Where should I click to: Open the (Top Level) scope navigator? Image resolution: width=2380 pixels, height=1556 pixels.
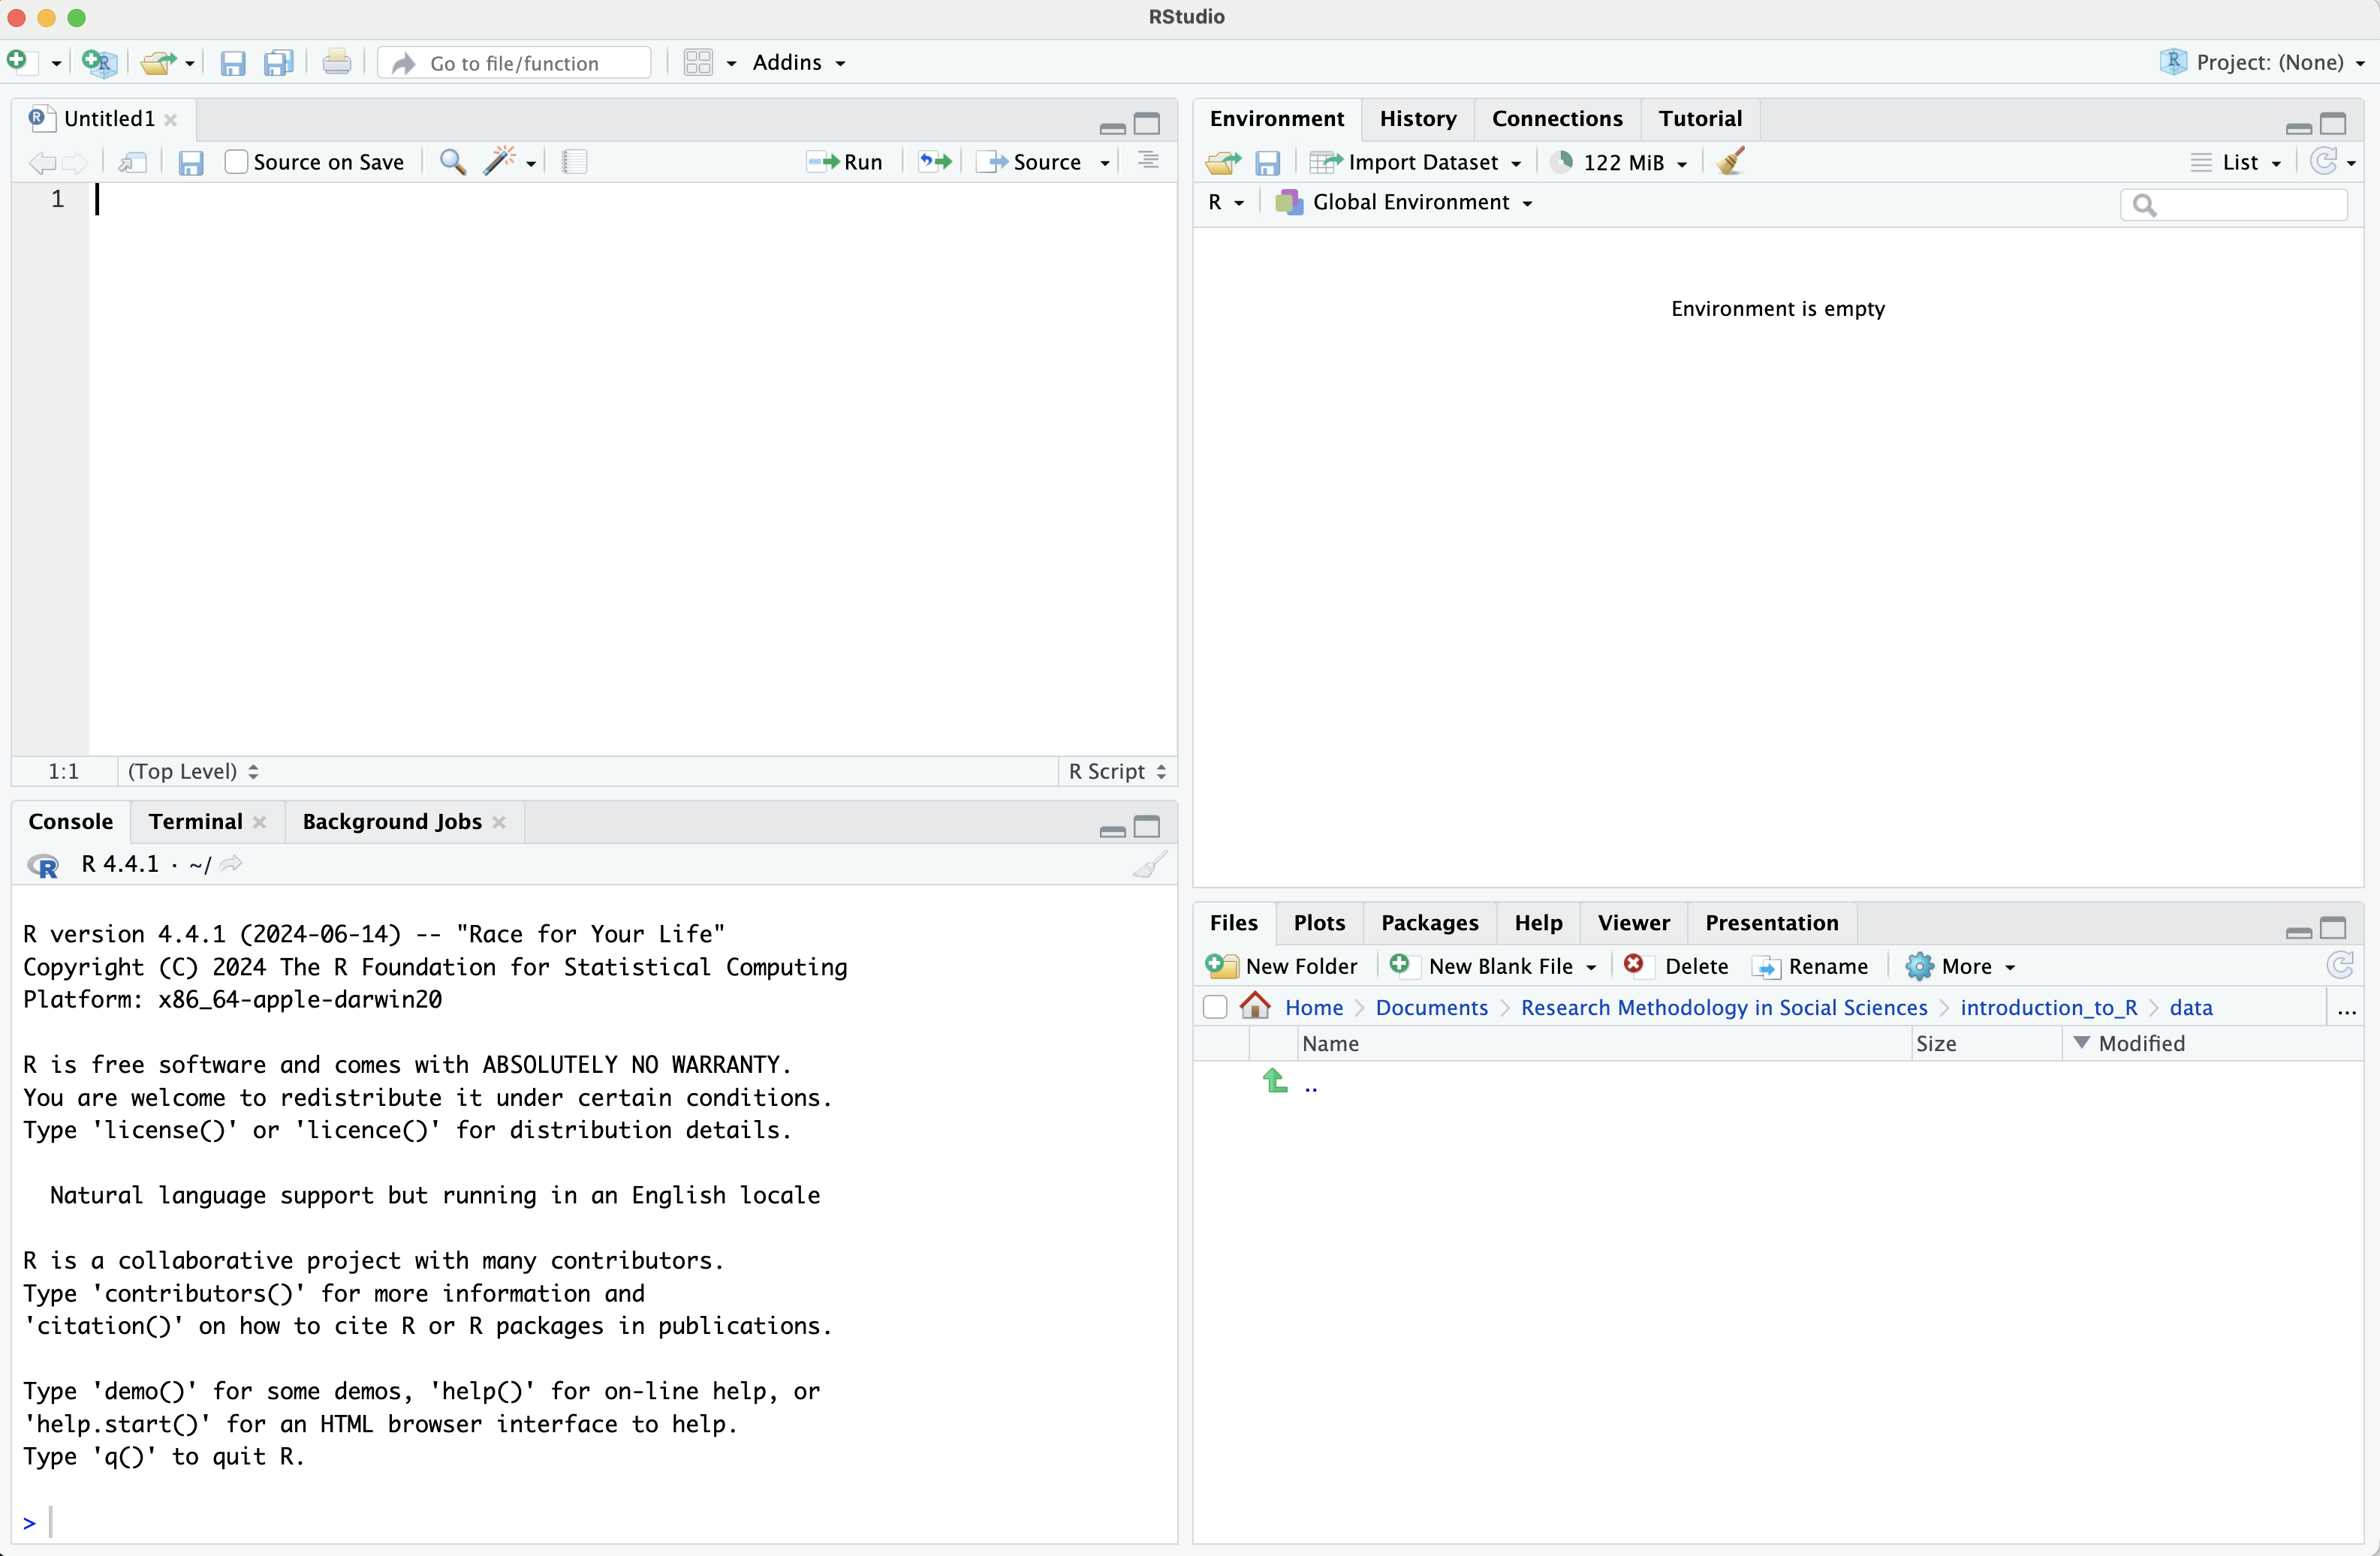193,770
